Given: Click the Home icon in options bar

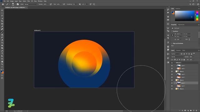Looking at the screenshot, I should click(x=3, y=4).
